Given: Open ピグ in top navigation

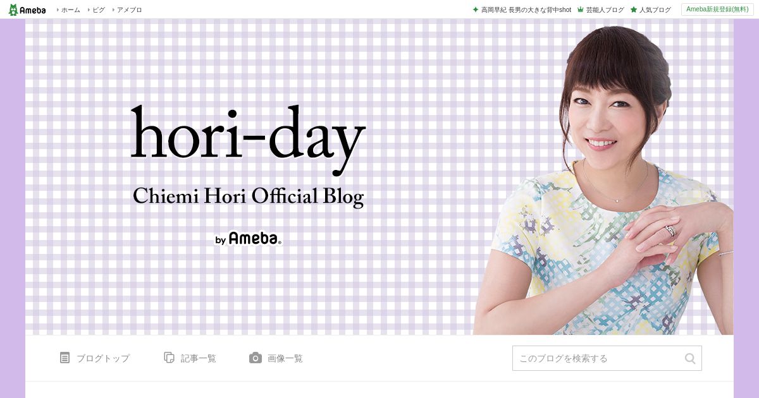Looking at the screenshot, I should point(99,10).
